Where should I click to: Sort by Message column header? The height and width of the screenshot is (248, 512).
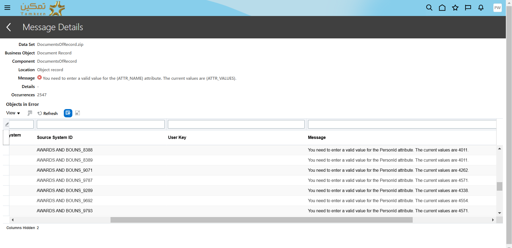click(x=317, y=138)
